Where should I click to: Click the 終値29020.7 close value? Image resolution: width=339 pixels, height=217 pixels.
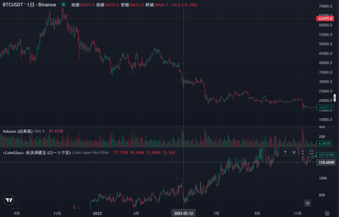(x=157, y=5)
